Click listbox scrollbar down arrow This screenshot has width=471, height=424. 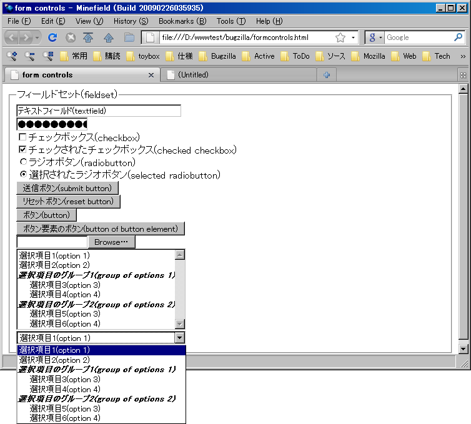coord(180,324)
